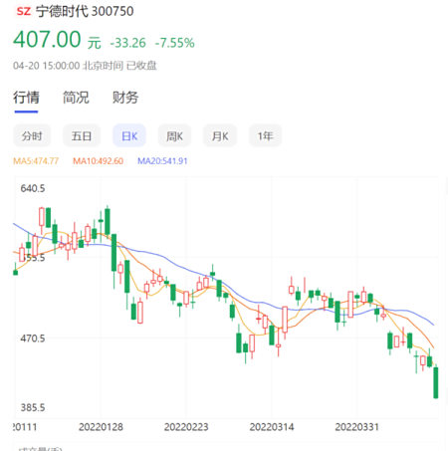Select the 1年 chart view
This screenshot has width=448, height=451.
[x=265, y=135]
